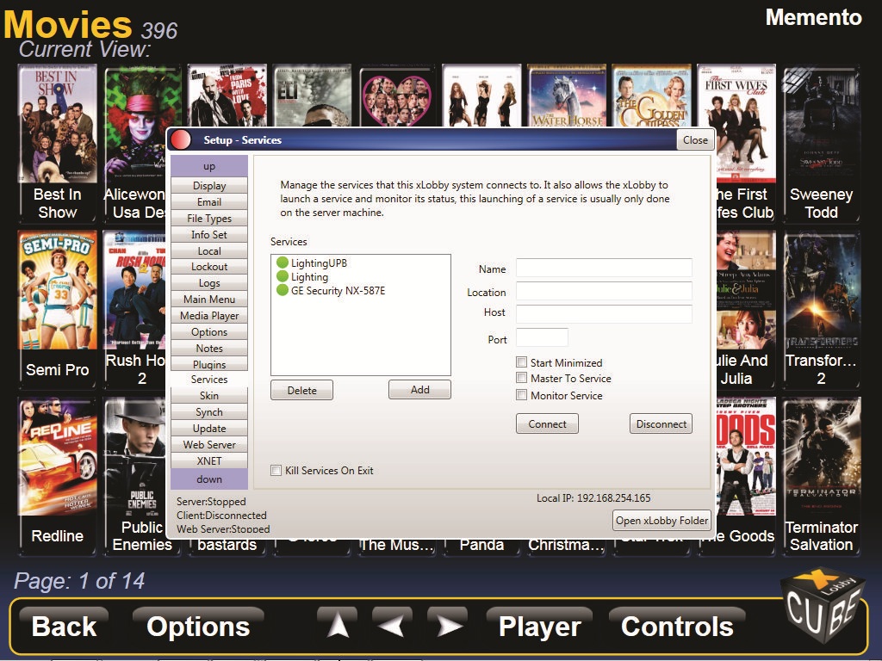Open the Player screen
Screen dimensions: 882x661
[x=539, y=627]
